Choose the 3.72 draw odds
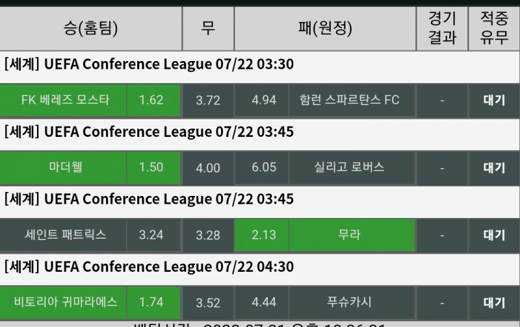The height and width of the screenshot is (327, 520). (208, 100)
